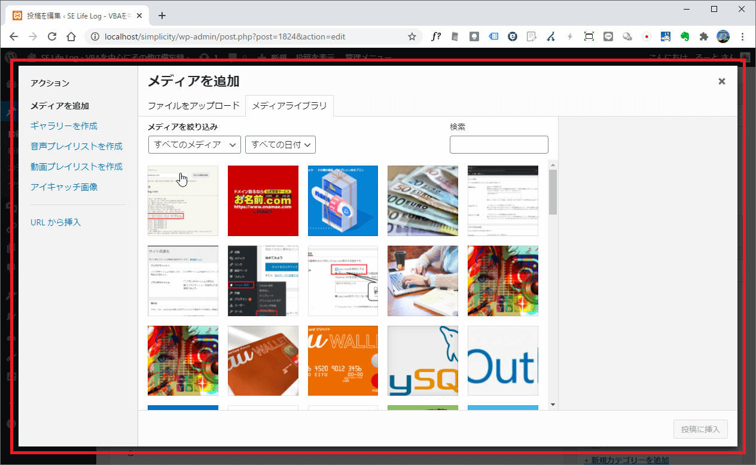Choose アイキャッチ画像 in the action list
Image resolution: width=756 pixels, height=465 pixels.
pos(64,187)
